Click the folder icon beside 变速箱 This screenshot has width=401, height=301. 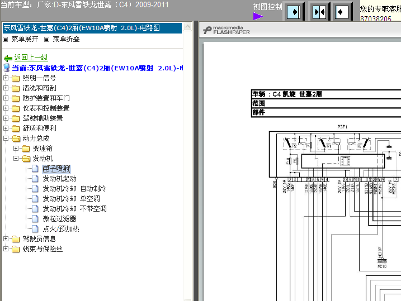pyautogui.click(x=26, y=149)
